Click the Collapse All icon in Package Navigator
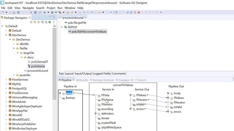 point(31,22)
